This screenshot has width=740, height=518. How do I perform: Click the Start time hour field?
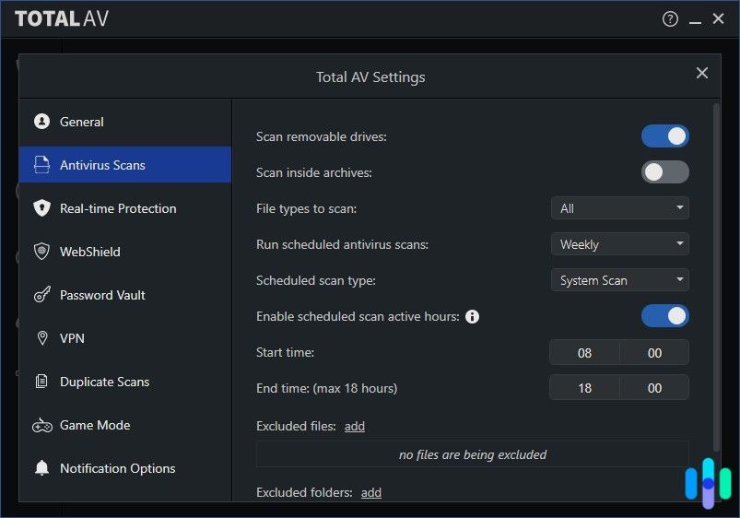tap(584, 353)
